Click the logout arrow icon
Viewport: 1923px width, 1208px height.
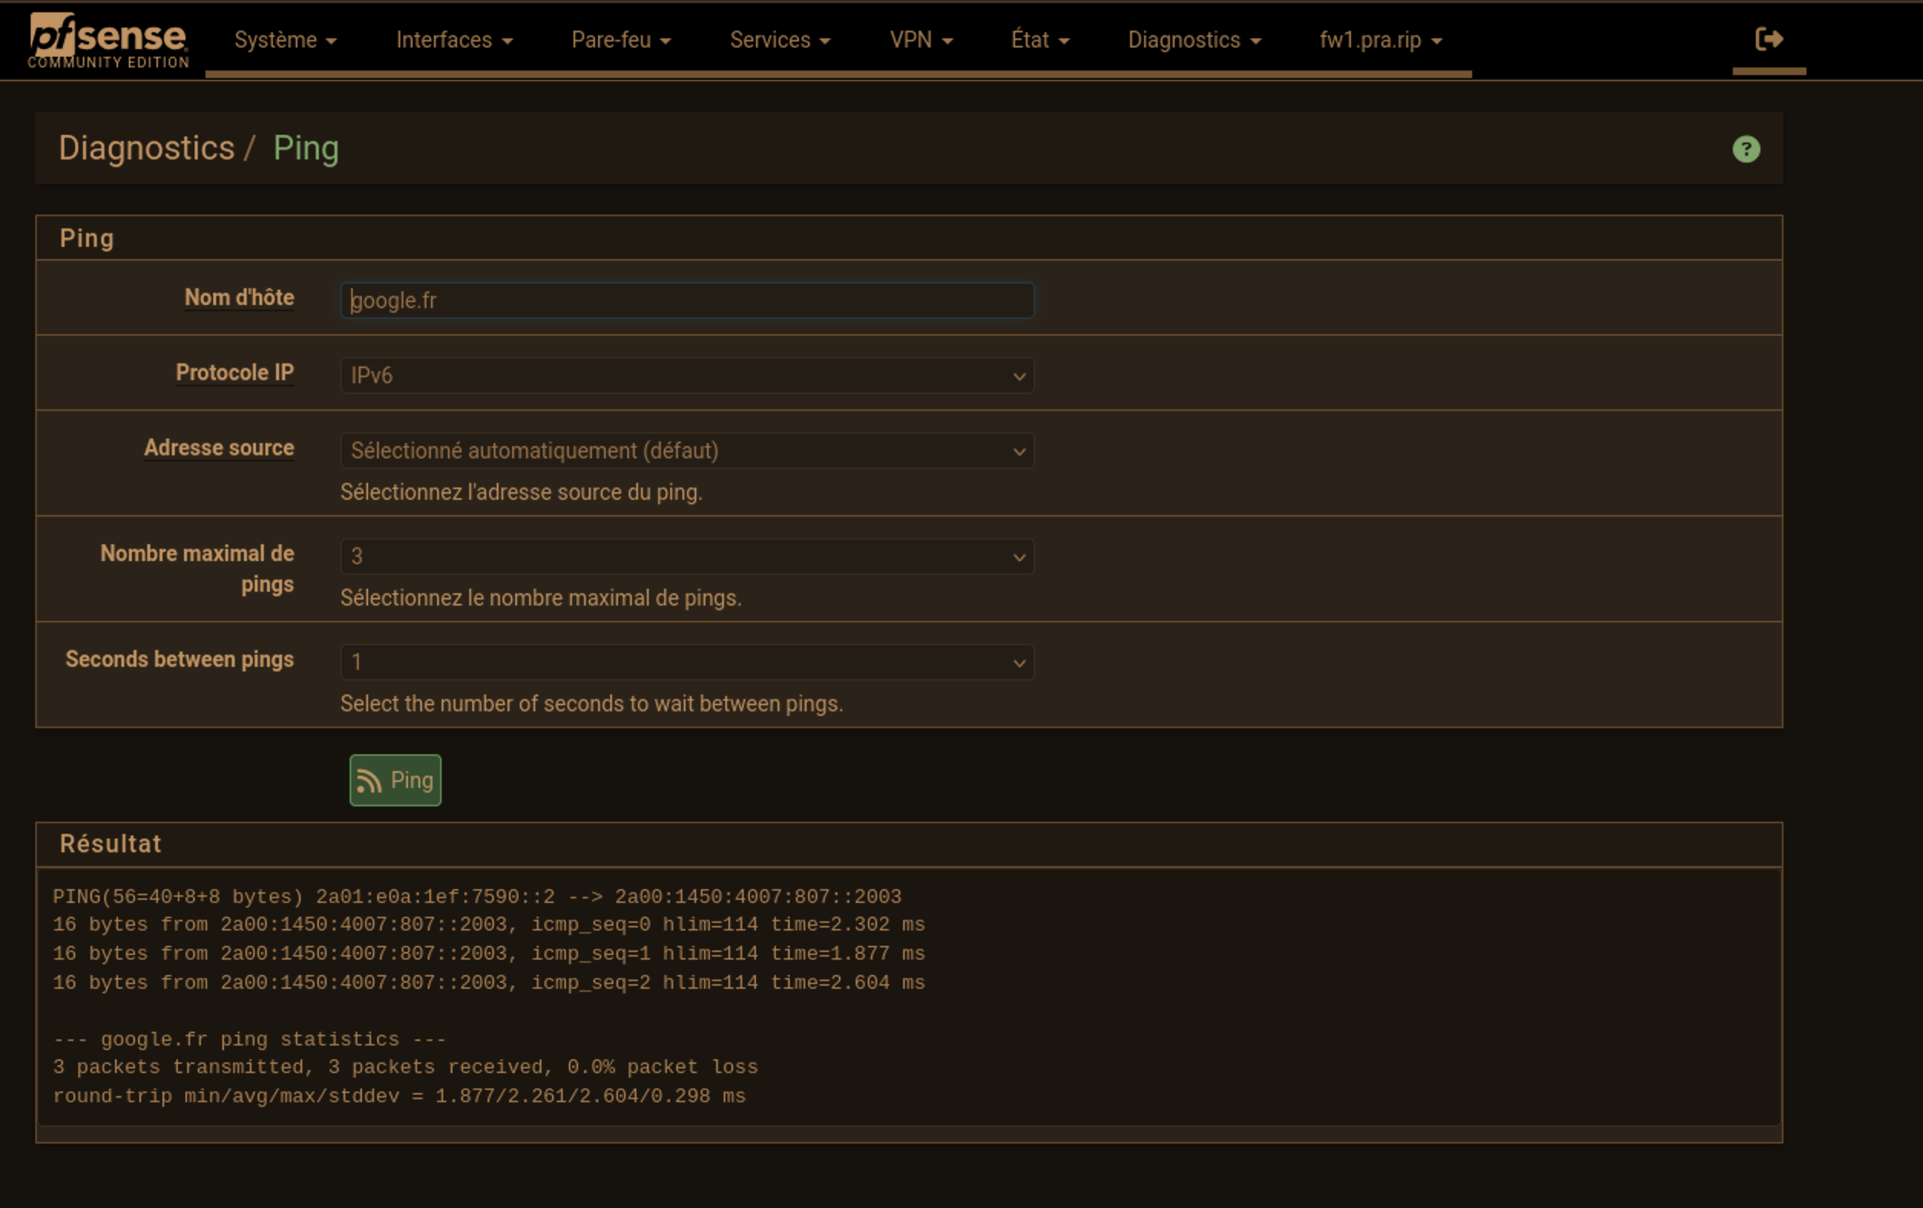click(x=1769, y=38)
